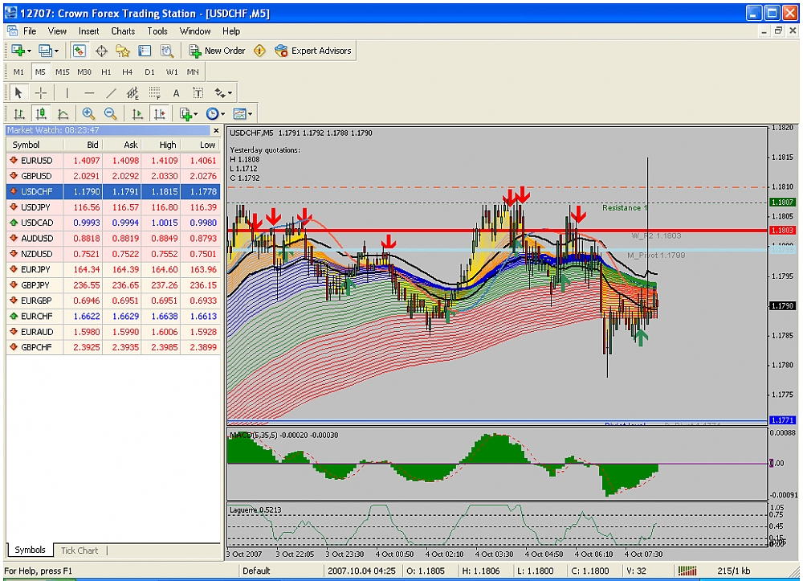The image size is (803, 581).
Task: Draw a trendline with the line tool
Action: click(112, 93)
